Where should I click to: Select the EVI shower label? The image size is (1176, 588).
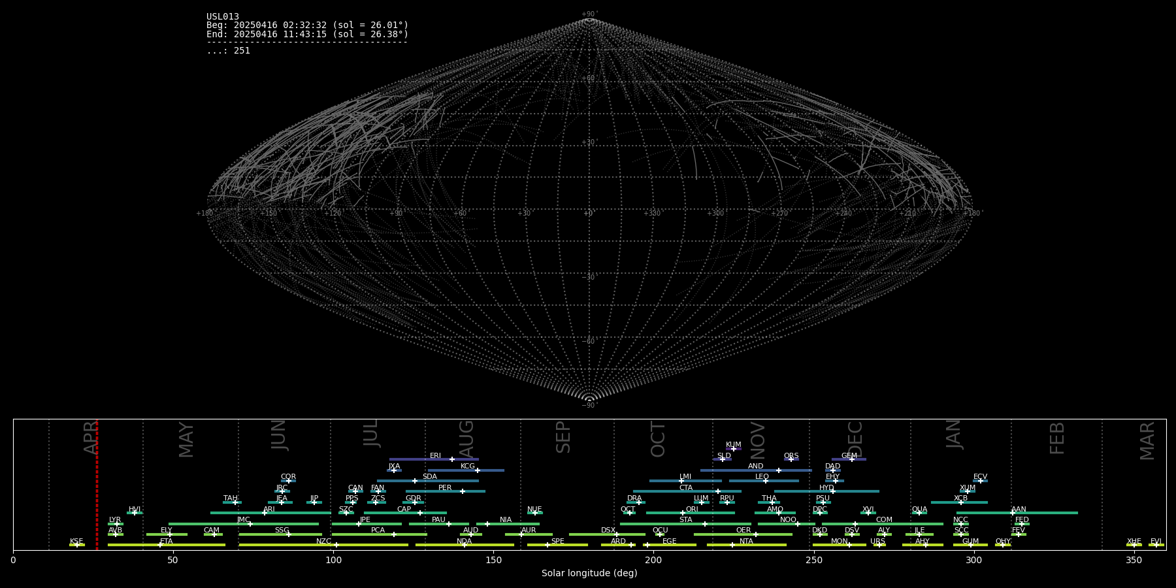click(1156, 542)
